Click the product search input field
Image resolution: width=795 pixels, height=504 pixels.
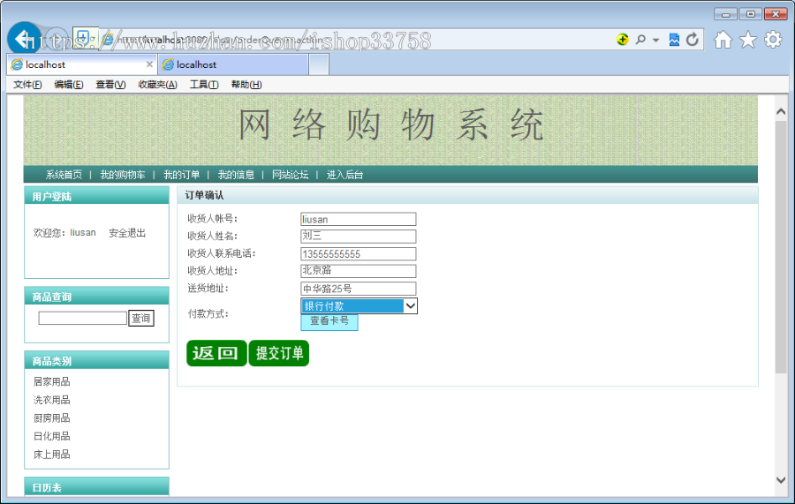click(83, 318)
